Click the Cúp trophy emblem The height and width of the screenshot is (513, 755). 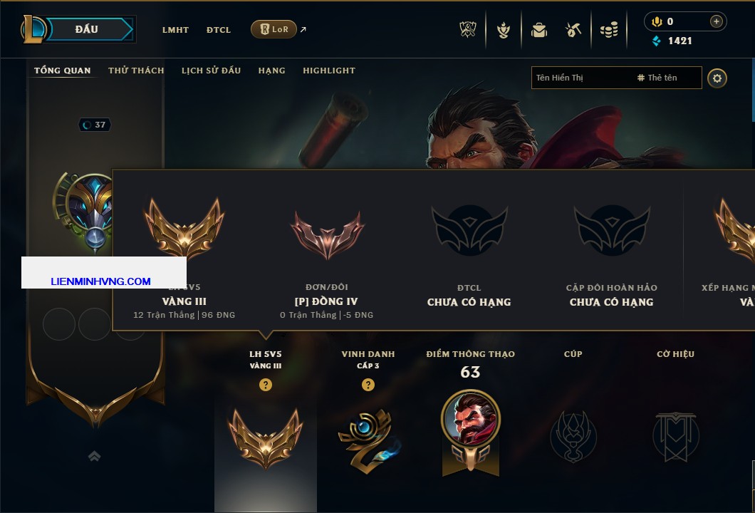tap(573, 437)
